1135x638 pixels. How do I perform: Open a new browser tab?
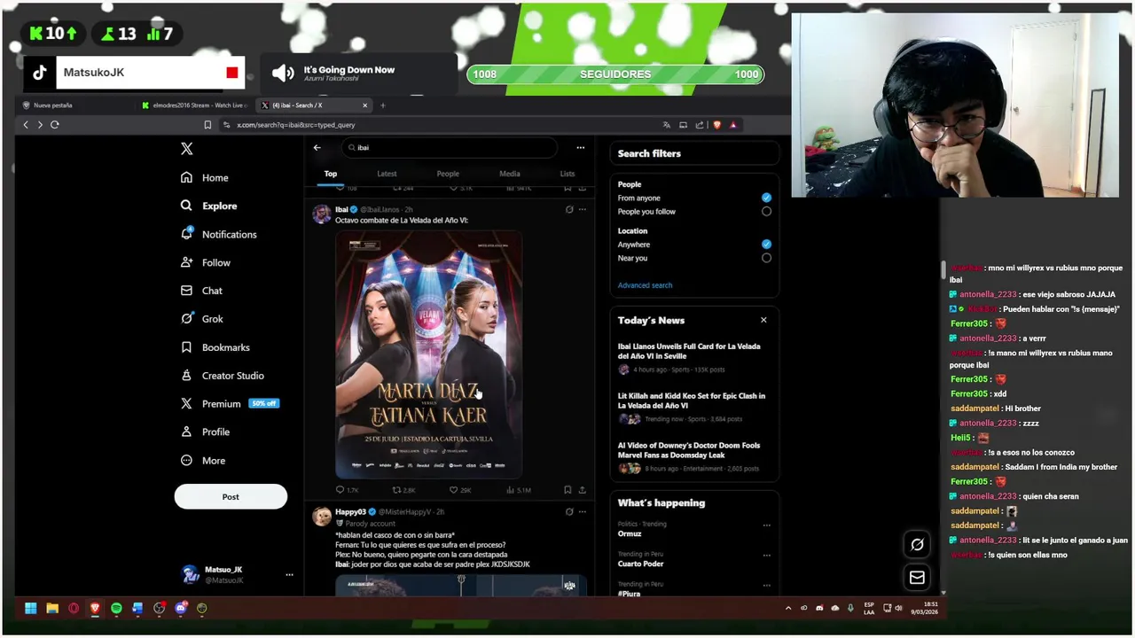click(383, 105)
